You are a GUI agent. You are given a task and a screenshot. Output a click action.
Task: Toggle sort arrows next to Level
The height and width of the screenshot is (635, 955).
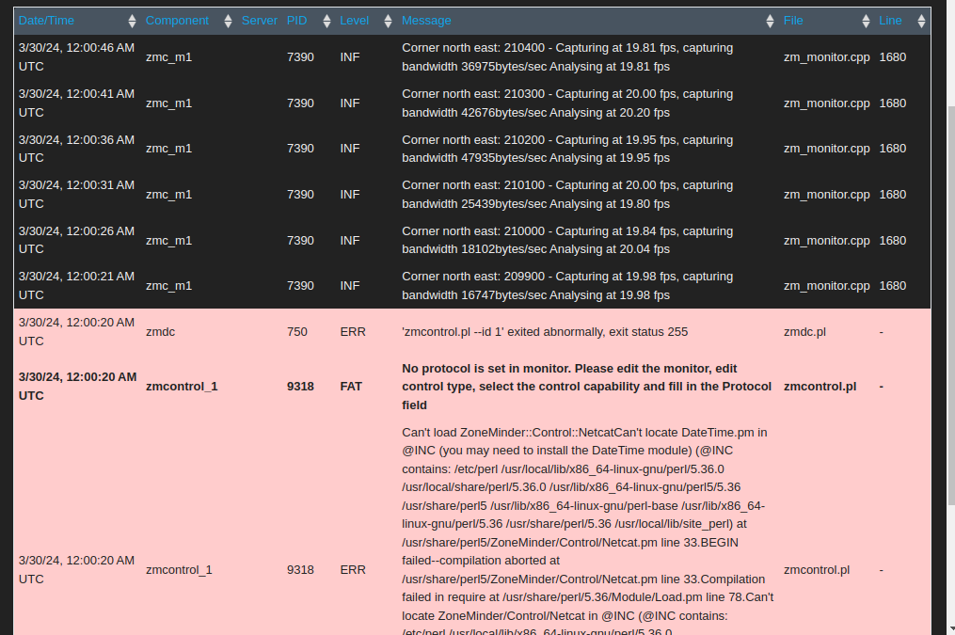[388, 22]
